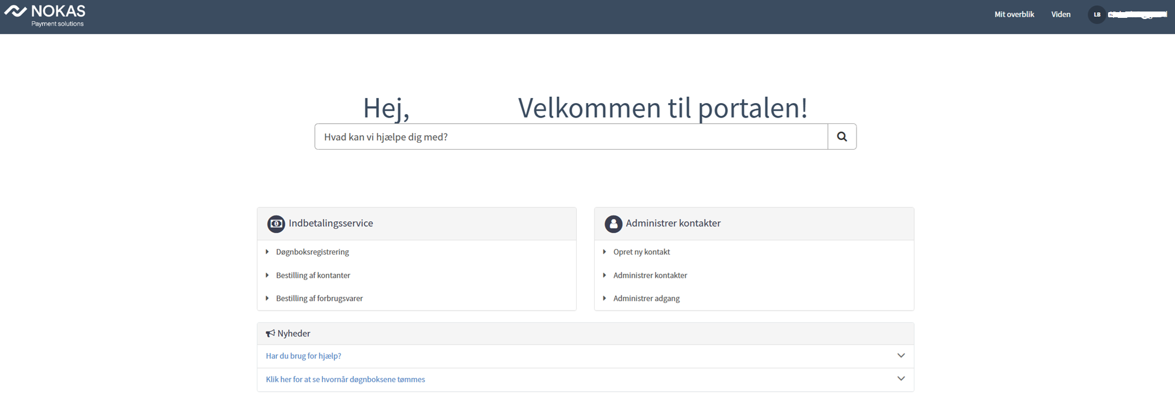This screenshot has width=1175, height=401.
Task: Open Bestilling af forbrugsvarer
Action: pos(319,298)
